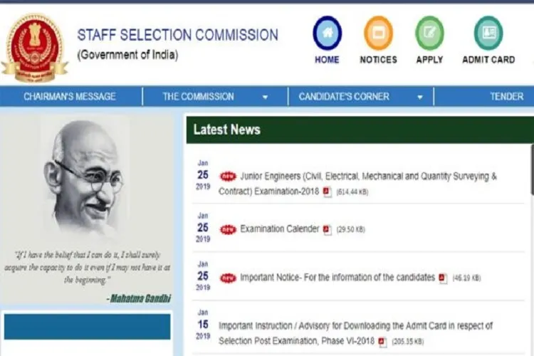Select the Tender menu item
The image size is (534, 356).
click(x=506, y=96)
